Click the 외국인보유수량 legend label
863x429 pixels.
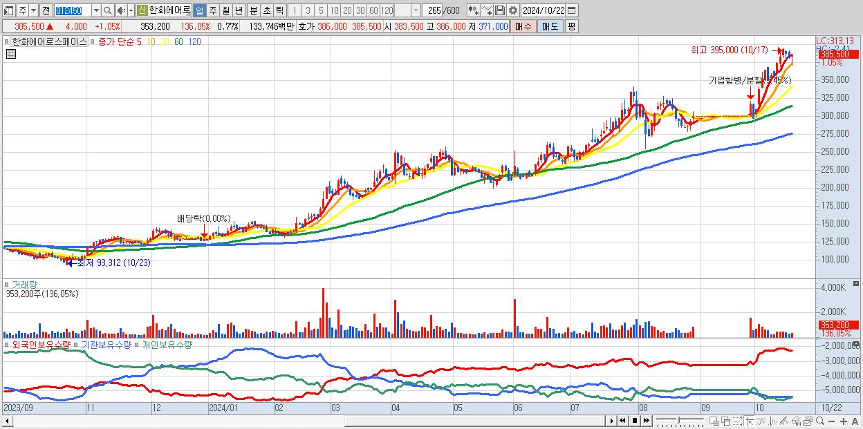tap(41, 345)
